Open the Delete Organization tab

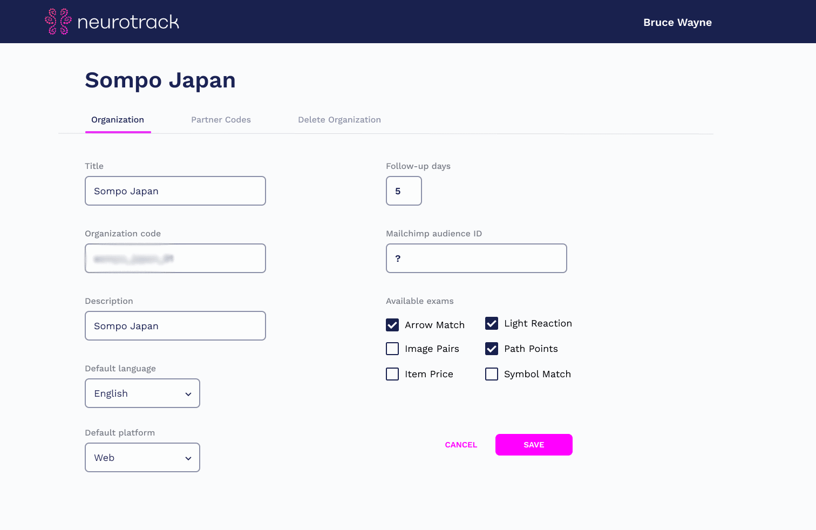[x=339, y=119]
